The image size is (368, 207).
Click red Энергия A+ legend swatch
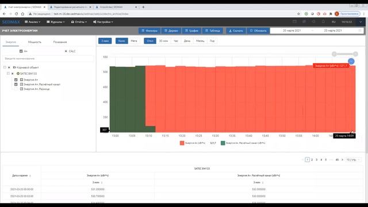pyautogui.click(x=182, y=143)
